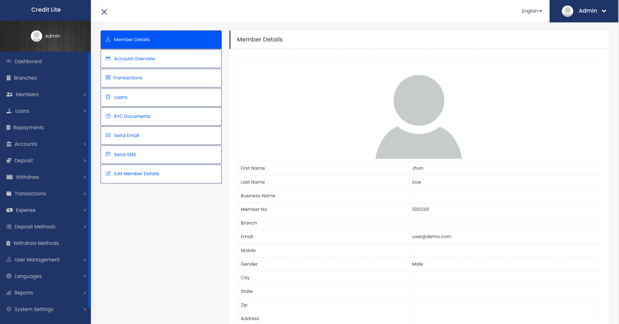Select the Send SMS chat bubble icon

108,154
